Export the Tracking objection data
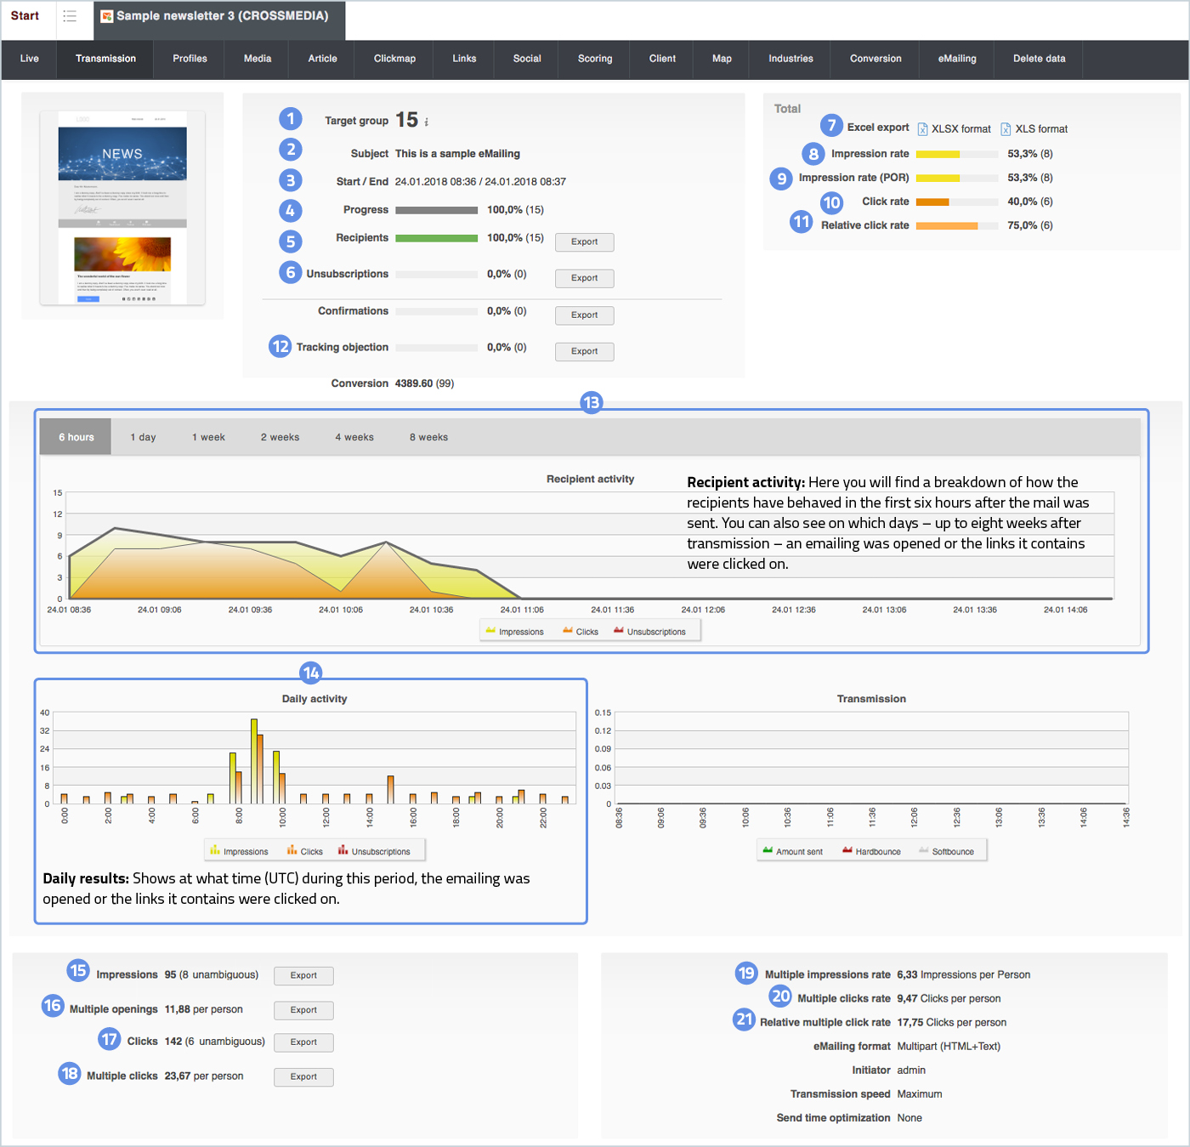1190x1147 pixels. click(584, 351)
